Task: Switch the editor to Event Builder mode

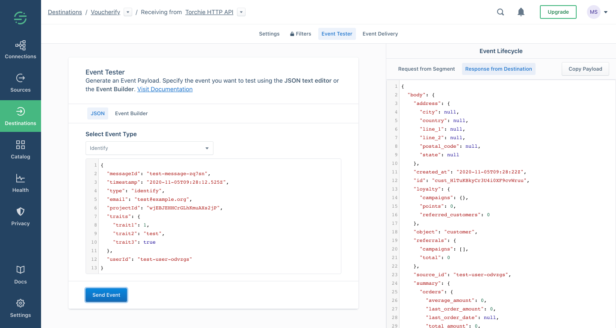Action: [x=131, y=113]
